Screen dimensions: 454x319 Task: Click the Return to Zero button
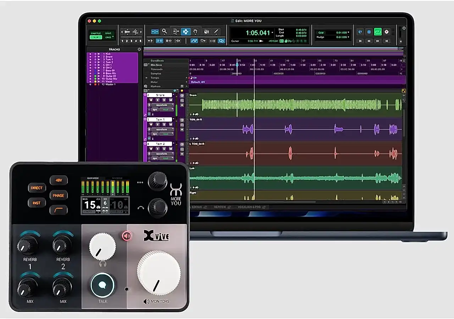[x=360, y=41]
